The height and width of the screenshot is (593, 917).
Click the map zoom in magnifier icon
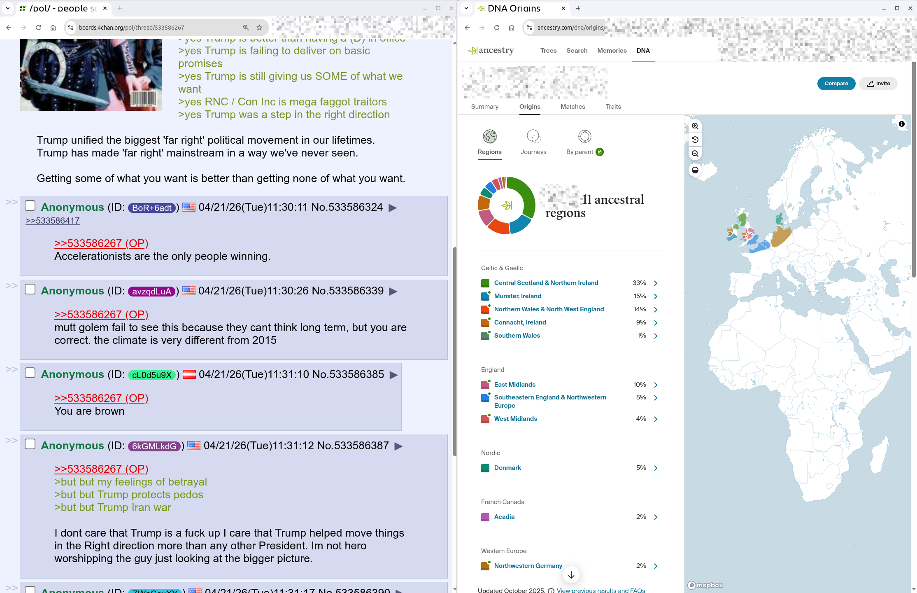(x=695, y=126)
